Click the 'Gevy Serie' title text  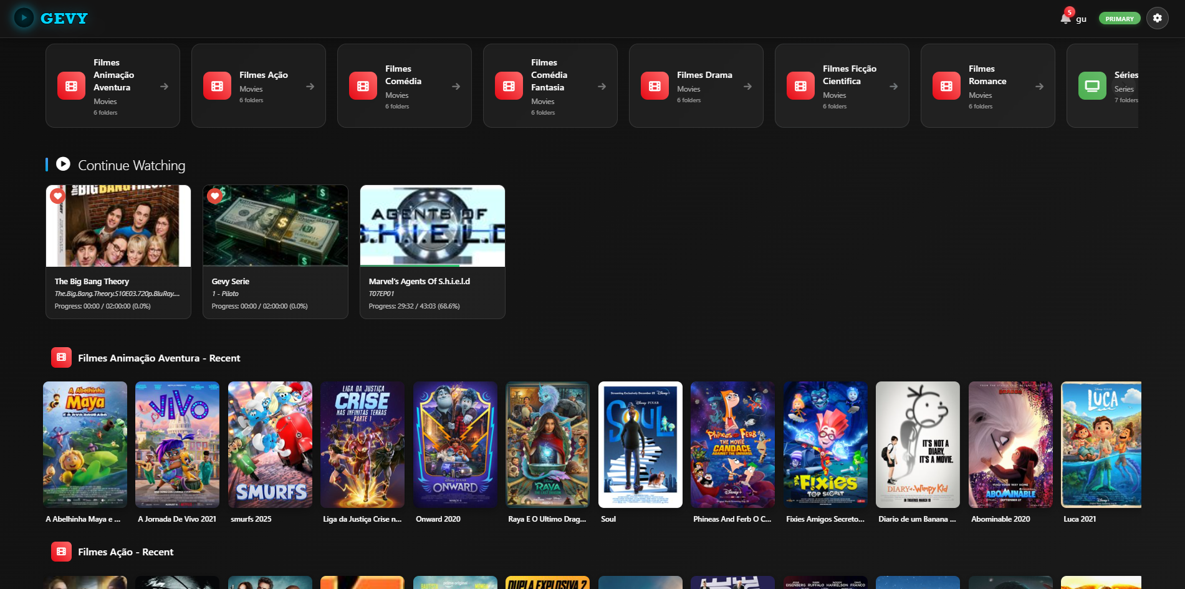pyautogui.click(x=230, y=282)
